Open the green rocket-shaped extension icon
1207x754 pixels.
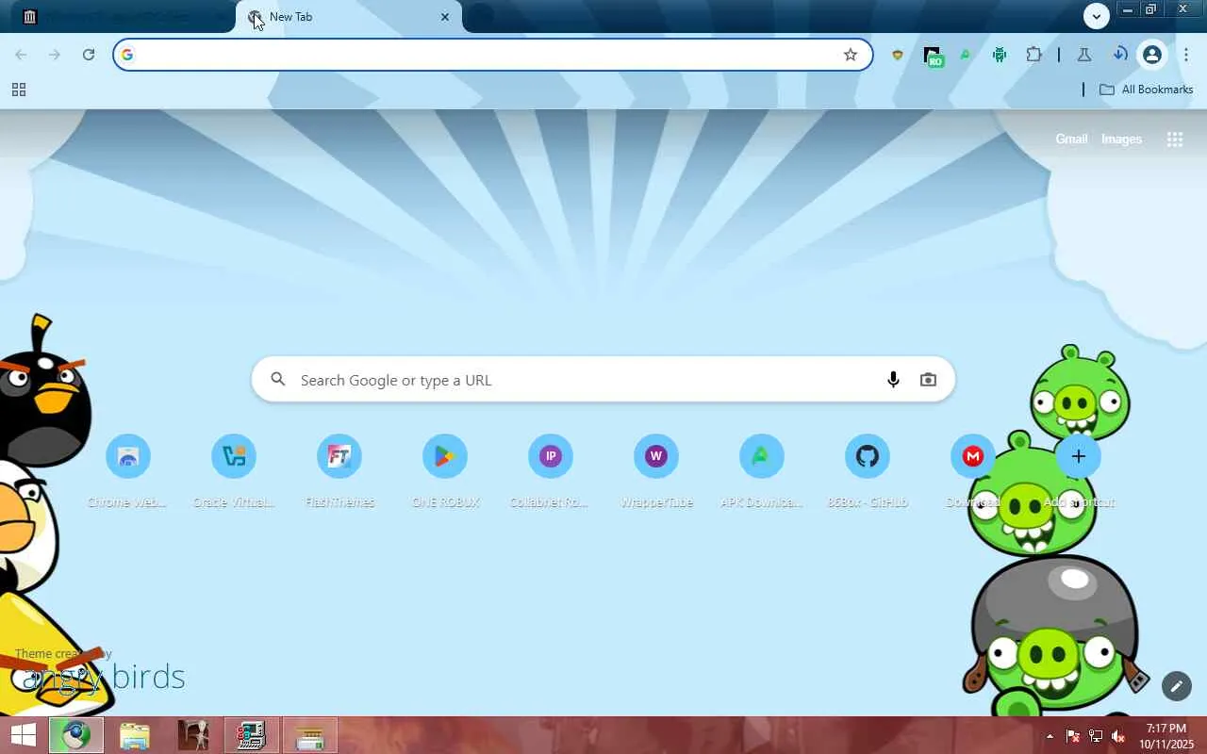[x=966, y=55]
